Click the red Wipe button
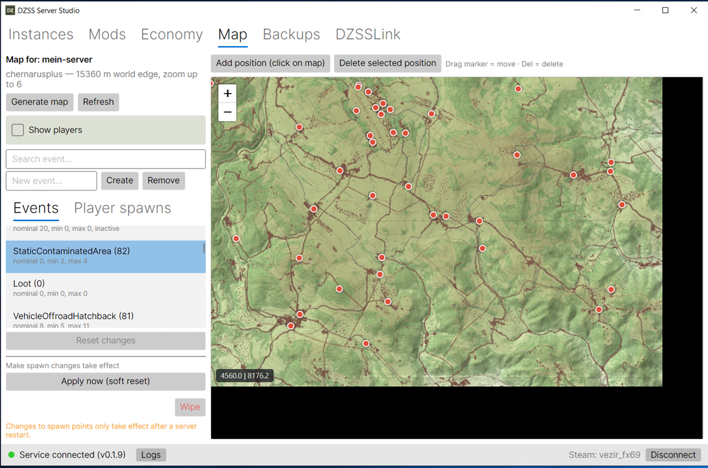Viewport: 708px width, 468px height. (190, 407)
